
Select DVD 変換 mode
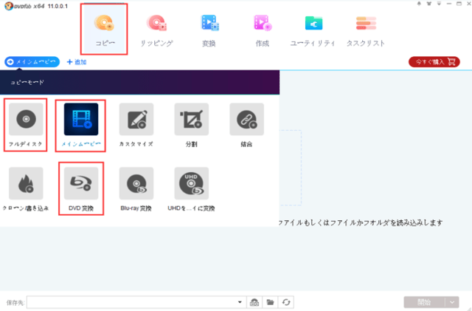pos(81,183)
